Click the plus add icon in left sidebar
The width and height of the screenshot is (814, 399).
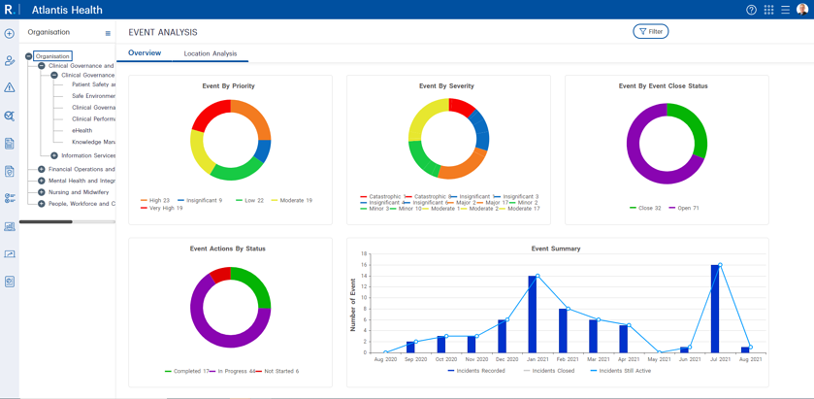pyautogui.click(x=10, y=33)
